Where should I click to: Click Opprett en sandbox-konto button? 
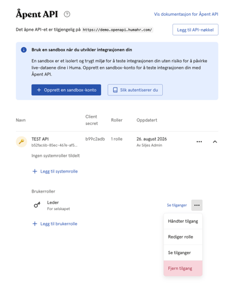pyautogui.click(x=66, y=90)
